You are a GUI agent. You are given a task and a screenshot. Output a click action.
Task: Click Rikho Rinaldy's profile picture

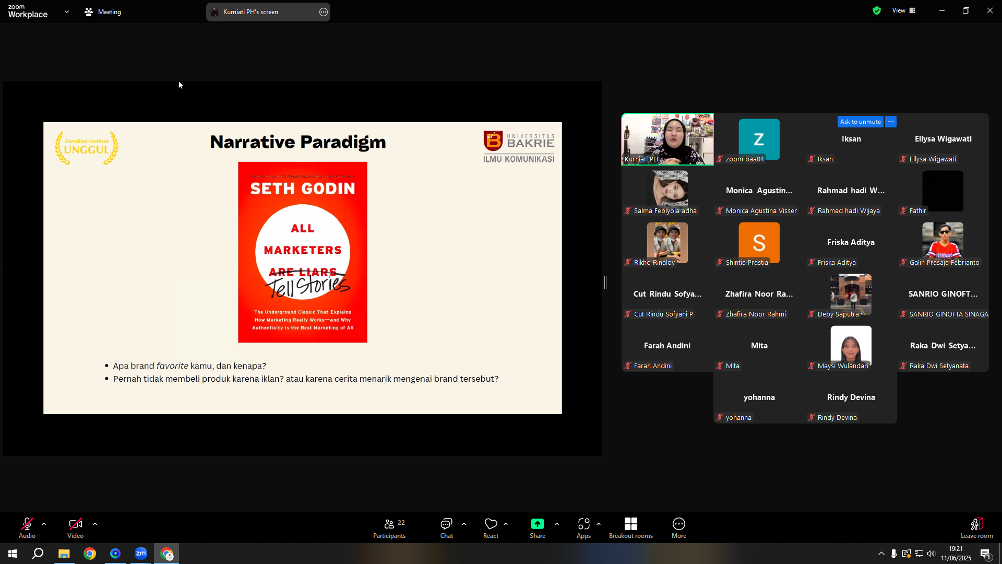click(x=667, y=242)
